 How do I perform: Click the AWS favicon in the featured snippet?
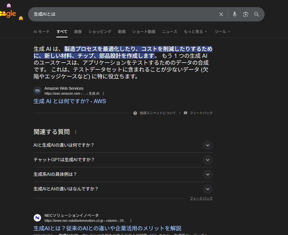(37, 91)
